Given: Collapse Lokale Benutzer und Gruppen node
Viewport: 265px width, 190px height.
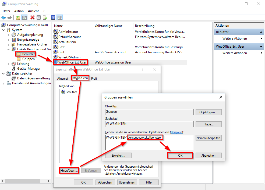Looking at the screenshot, I should pos(8,49).
